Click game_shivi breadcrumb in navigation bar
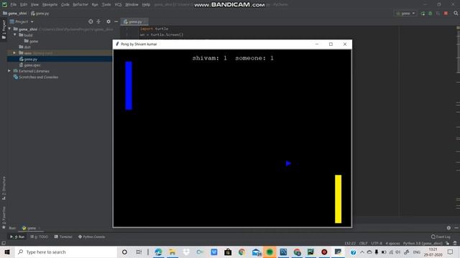The width and height of the screenshot is (460, 258). point(14,14)
